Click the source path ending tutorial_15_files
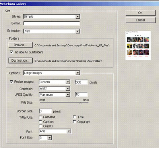Image resolution: width=159 pixels, height=148 pixels. [72, 46]
